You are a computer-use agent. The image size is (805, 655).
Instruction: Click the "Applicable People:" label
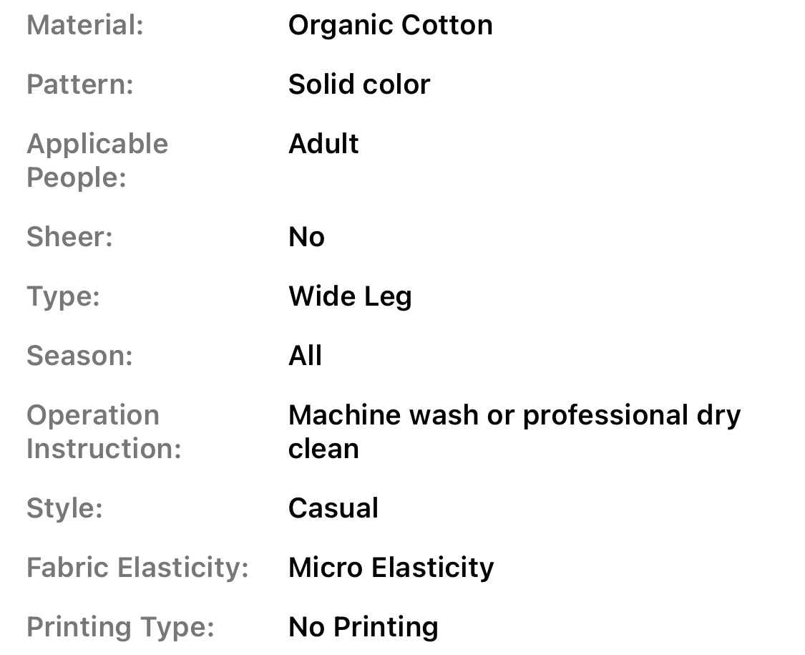tap(97, 160)
